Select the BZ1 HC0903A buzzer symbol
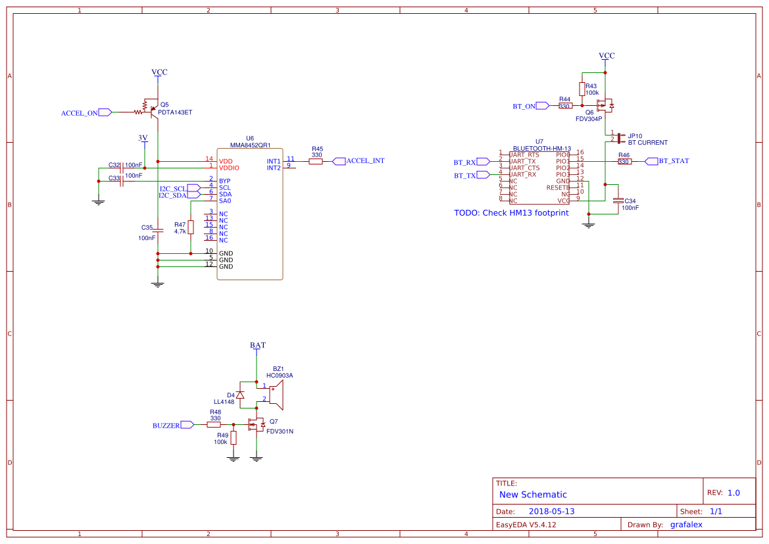The width and height of the screenshot is (769, 544). [276, 395]
